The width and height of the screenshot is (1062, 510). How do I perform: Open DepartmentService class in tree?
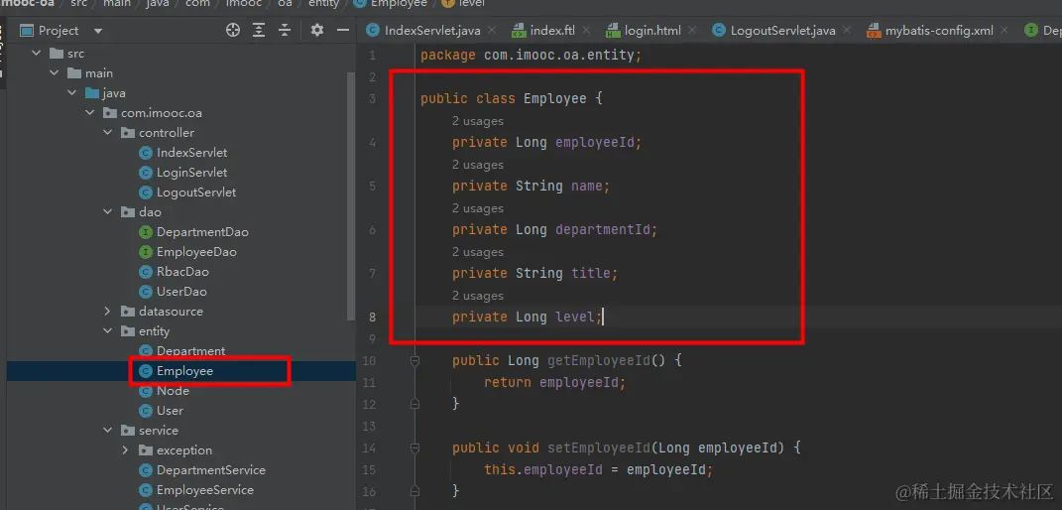pos(210,470)
